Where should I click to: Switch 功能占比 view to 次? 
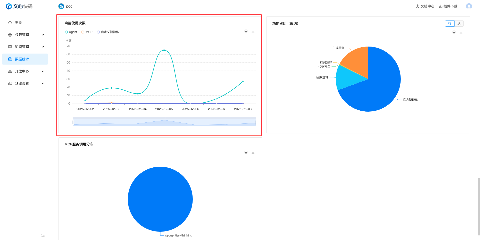(459, 24)
